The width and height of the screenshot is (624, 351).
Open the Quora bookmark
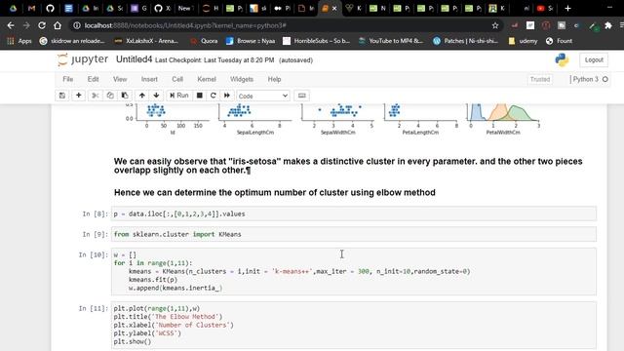click(204, 41)
